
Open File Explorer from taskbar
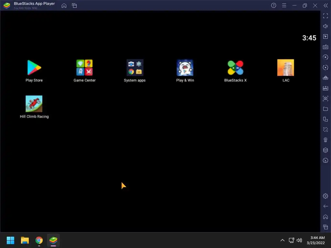[x=25, y=240]
